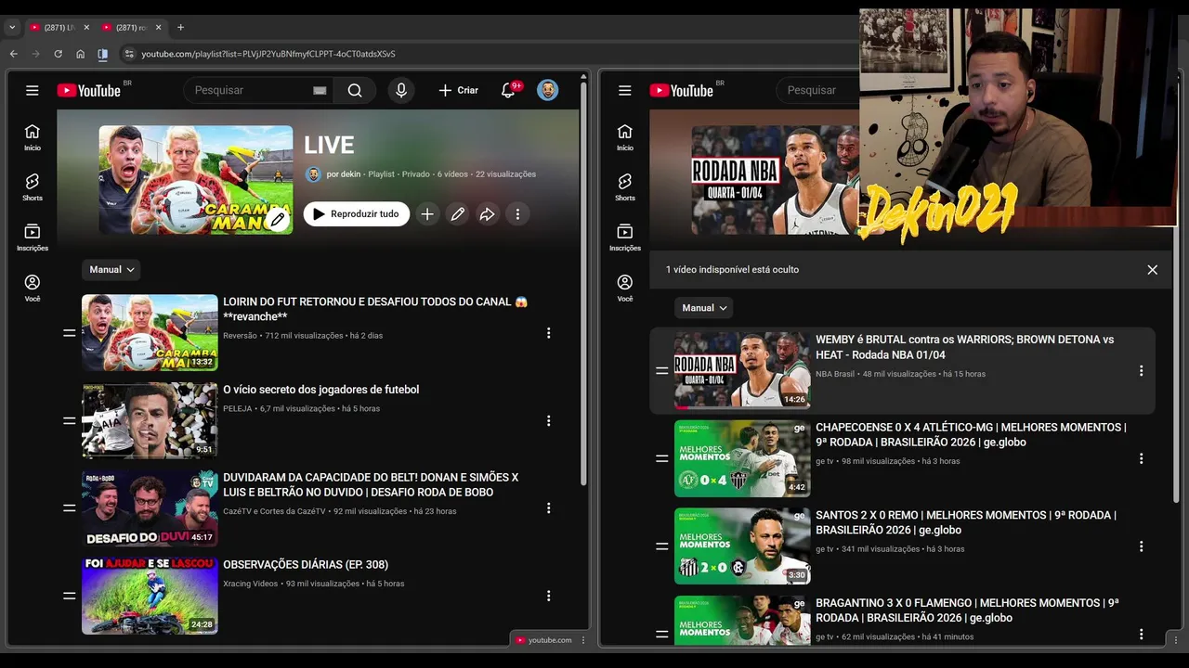Open CazéTV e Cortes da CazéTV channel link

point(274,511)
